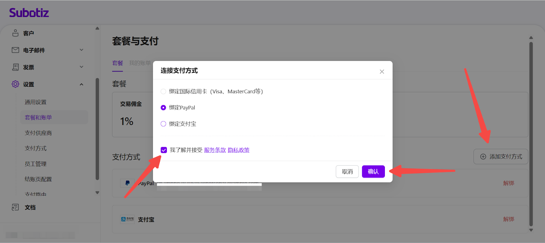Click the email envelope icon
545x243 pixels.
[x=15, y=50]
